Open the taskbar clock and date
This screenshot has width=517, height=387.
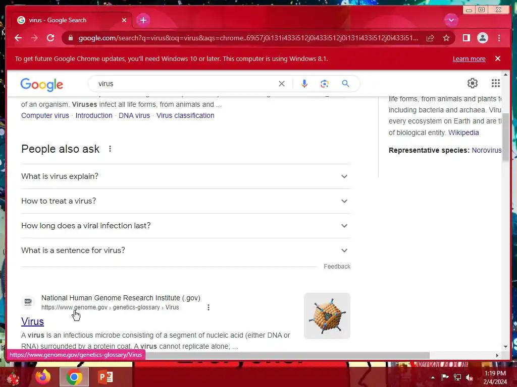pos(495,377)
